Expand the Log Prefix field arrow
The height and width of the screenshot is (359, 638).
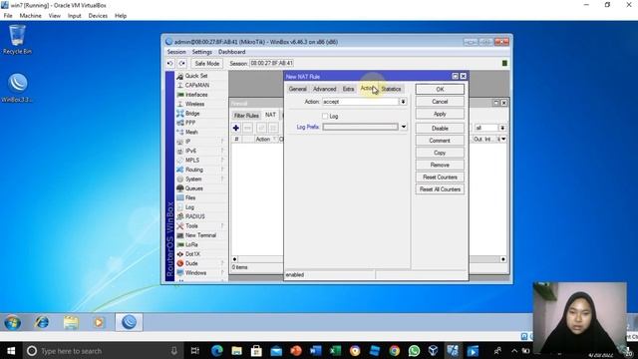pyautogui.click(x=403, y=127)
